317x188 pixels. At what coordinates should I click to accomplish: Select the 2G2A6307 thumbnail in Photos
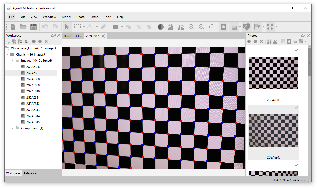point(274,130)
